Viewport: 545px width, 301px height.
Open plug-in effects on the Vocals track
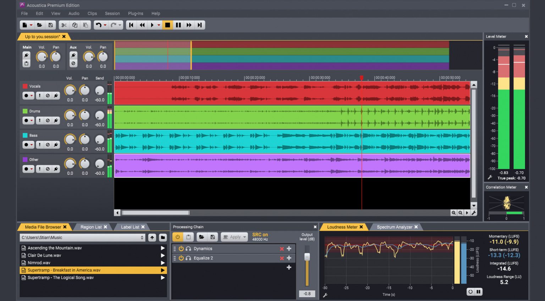[56, 95]
